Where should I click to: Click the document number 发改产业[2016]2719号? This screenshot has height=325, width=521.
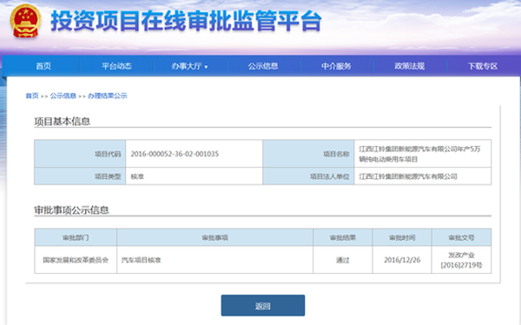pos(461,260)
